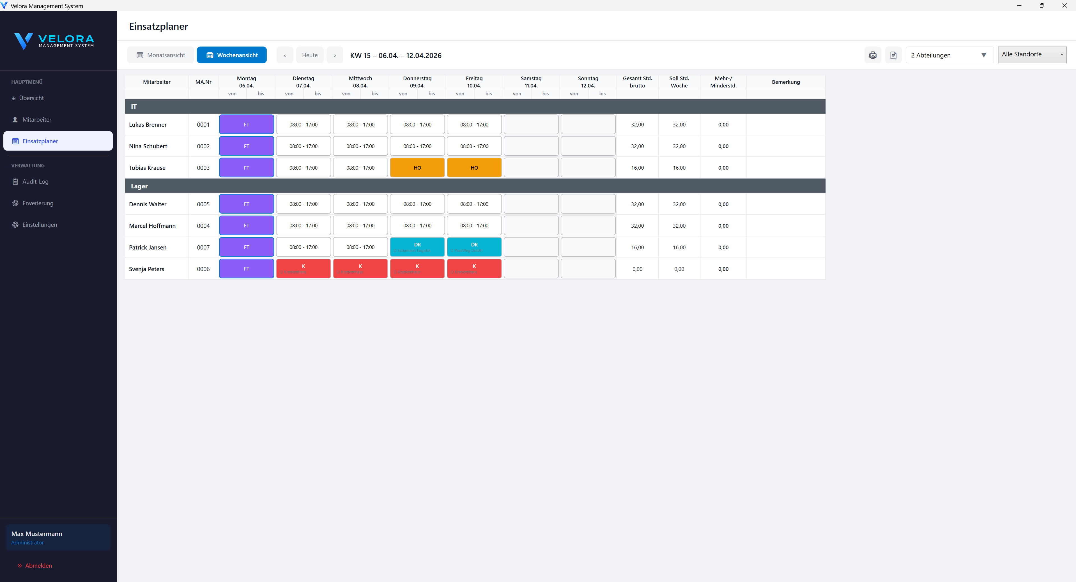Switch to Monatsansicht view
Image resolution: width=1076 pixels, height=582 pixels.
tap(160, 55)
